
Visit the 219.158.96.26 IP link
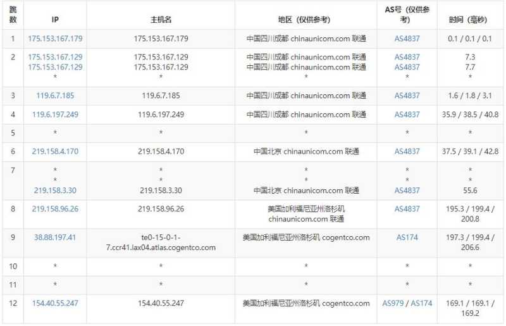[55, 209]
